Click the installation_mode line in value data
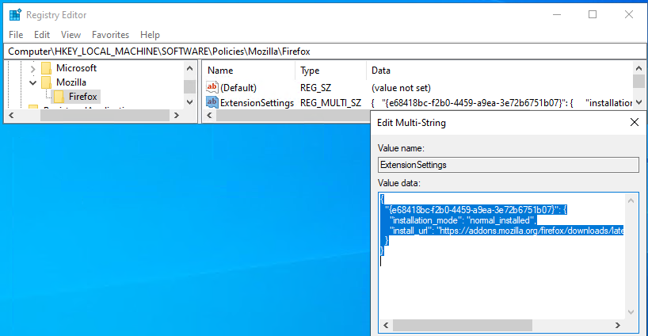648x336 pixels. tap(463, 220)
